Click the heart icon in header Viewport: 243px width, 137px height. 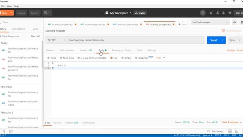[230, 13]
